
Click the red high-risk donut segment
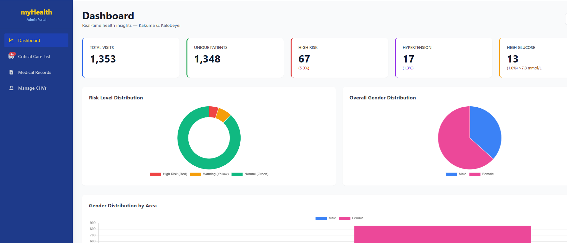click(213, 112)
